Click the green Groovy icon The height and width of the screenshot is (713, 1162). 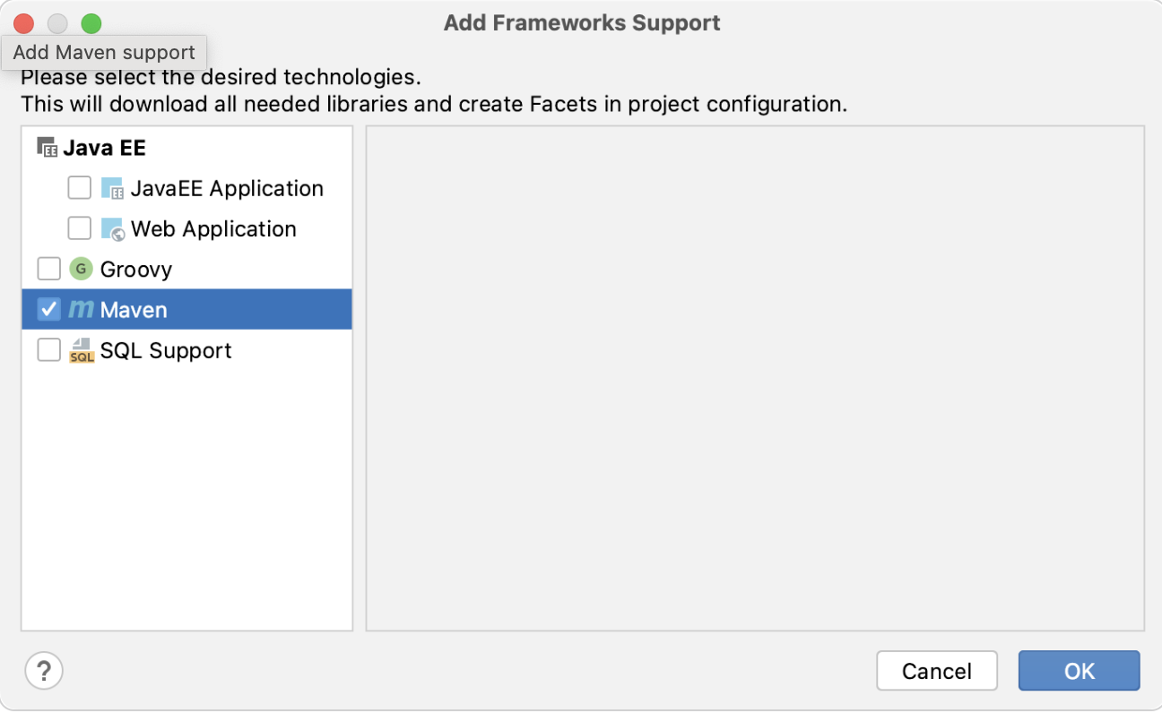coord(82,269)
